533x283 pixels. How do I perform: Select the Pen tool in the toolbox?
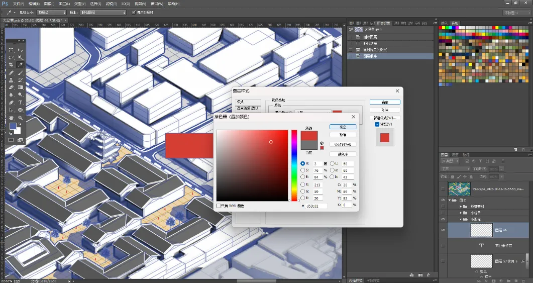(x=11, y=103)
